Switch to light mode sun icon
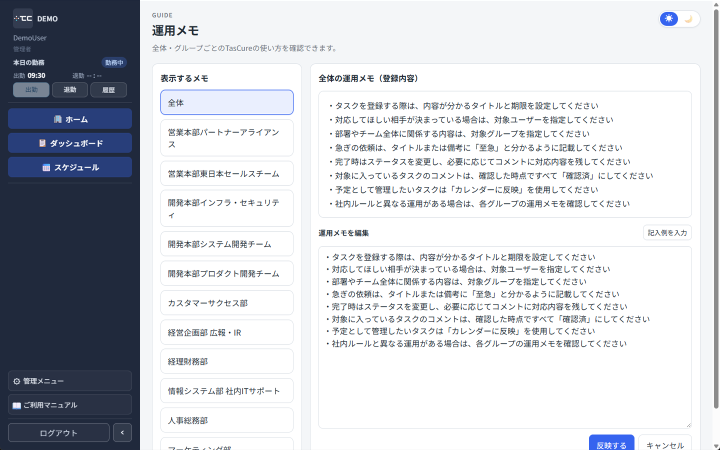 [669, 18]
